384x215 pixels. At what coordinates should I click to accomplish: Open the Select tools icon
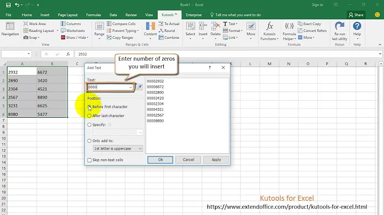point(190,26)
